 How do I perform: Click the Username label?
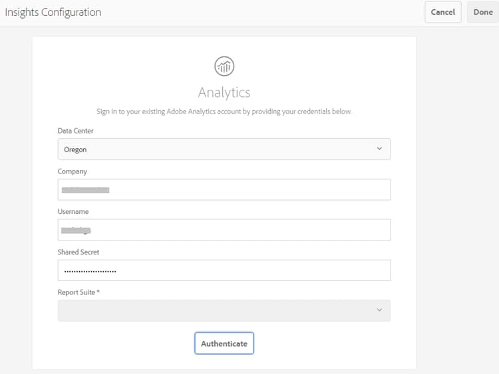pos(73,212)
